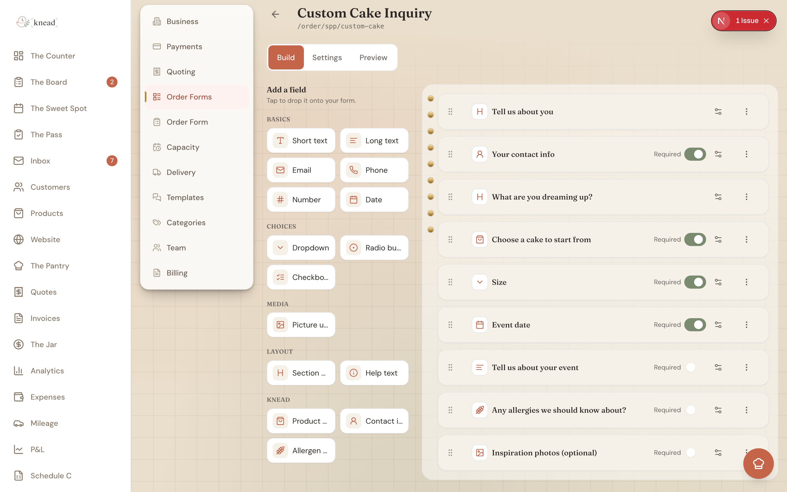The width and height of the screenshot is (787, 492).
Task: Click the form URL /order/spp/custom-cake
Action: coord(340,26)
